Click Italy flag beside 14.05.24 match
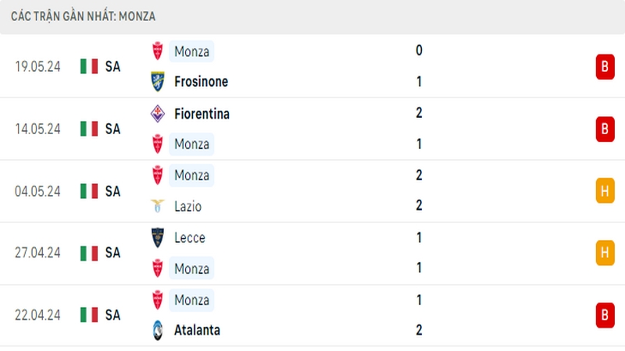The height and width of the screenshot is (351, 625). click(89, 129)
